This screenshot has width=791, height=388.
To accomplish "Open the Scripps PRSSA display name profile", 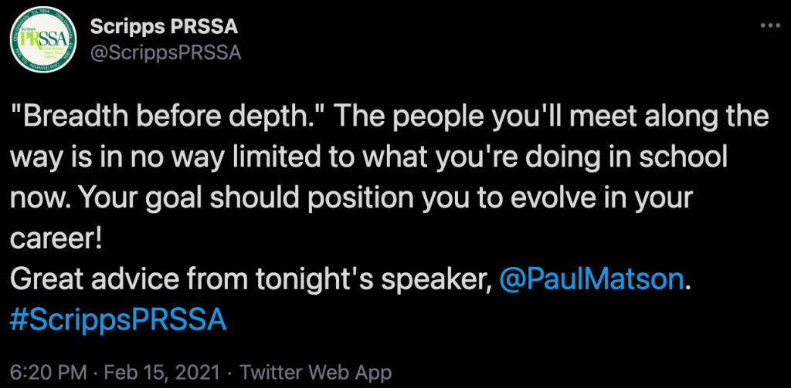I will [x=164, y=27].
